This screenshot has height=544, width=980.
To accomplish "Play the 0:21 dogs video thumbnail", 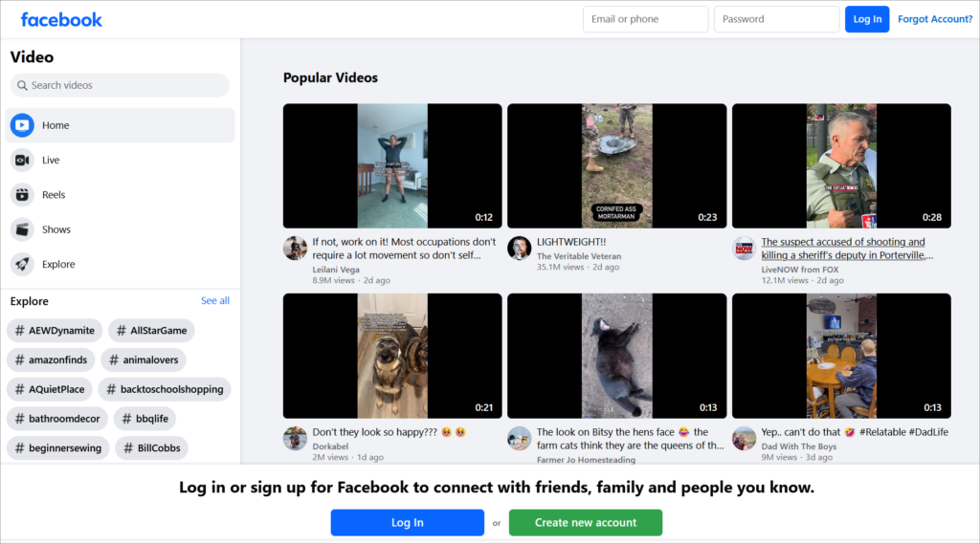I will (392, 356).
